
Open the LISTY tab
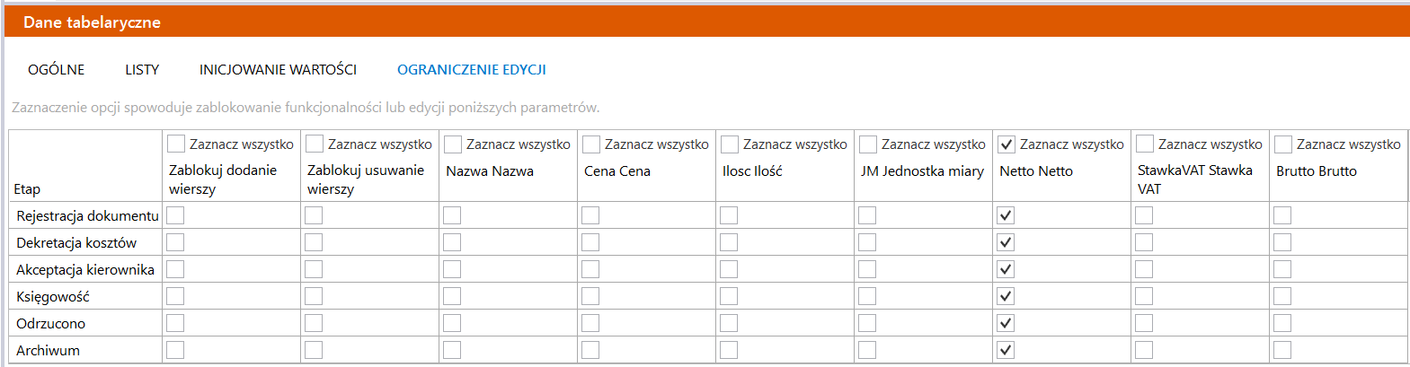142,69
